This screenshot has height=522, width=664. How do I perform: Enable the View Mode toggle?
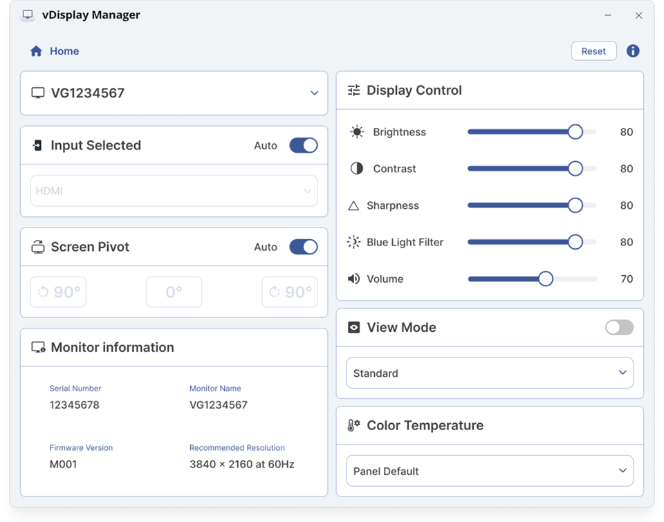[x=619, y=328]
